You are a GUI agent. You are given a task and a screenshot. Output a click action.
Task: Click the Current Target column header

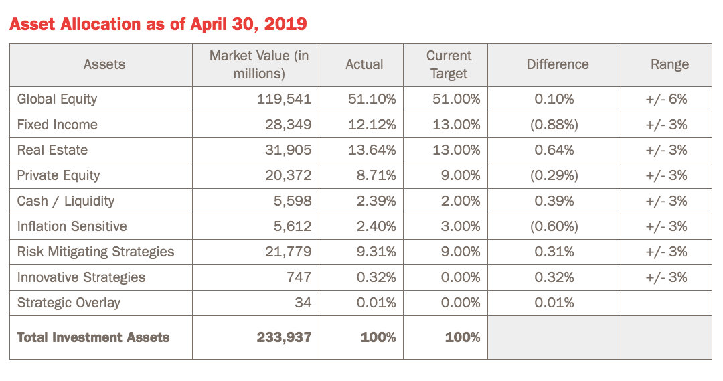[x=449, y=64]
